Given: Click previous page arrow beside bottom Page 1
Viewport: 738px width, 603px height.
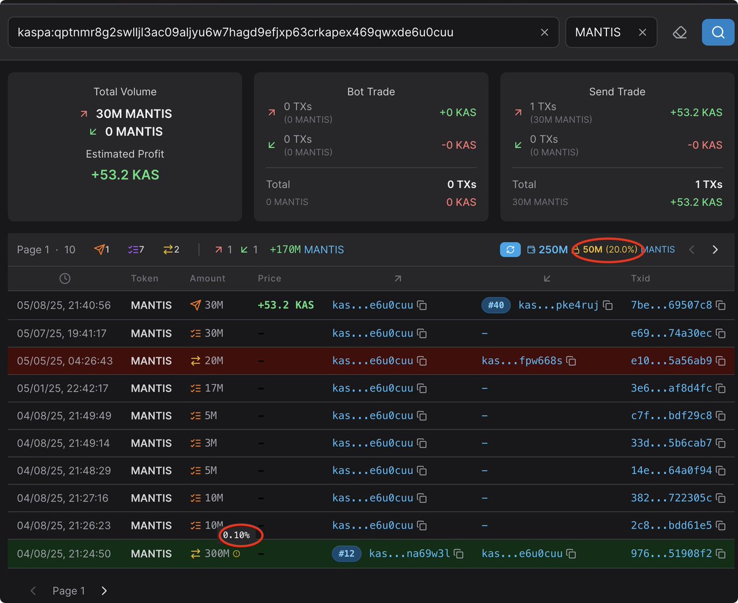Looking at the screenshot, I should (34, 591).
